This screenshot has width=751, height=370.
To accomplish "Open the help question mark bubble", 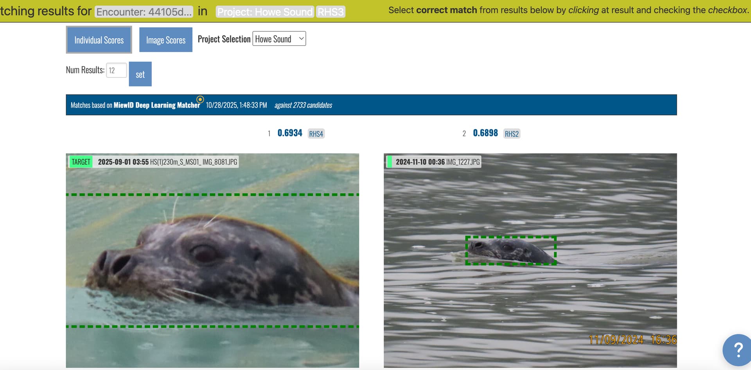I will pos(737,349).
